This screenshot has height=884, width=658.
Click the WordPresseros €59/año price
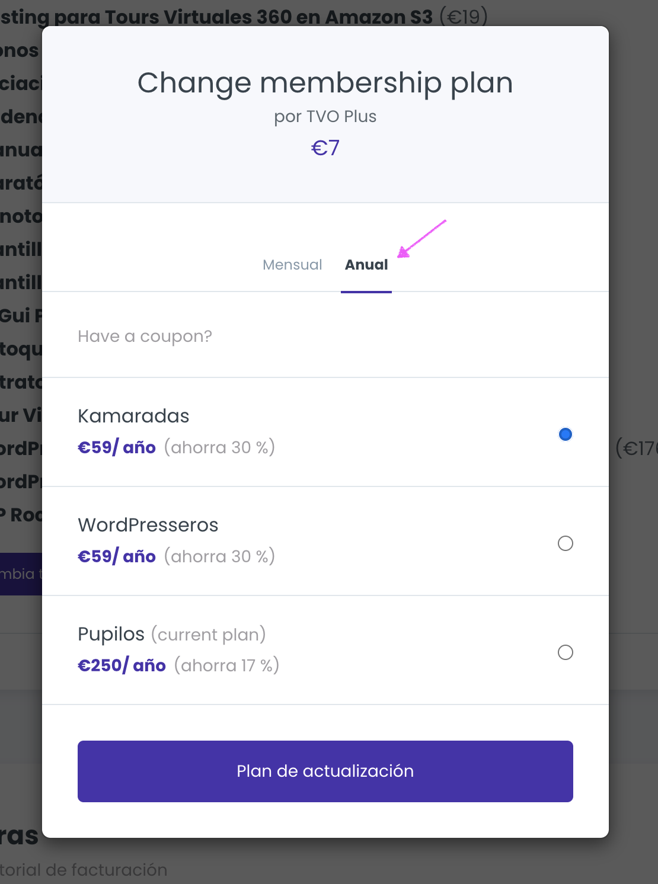[x=117, y=556]
